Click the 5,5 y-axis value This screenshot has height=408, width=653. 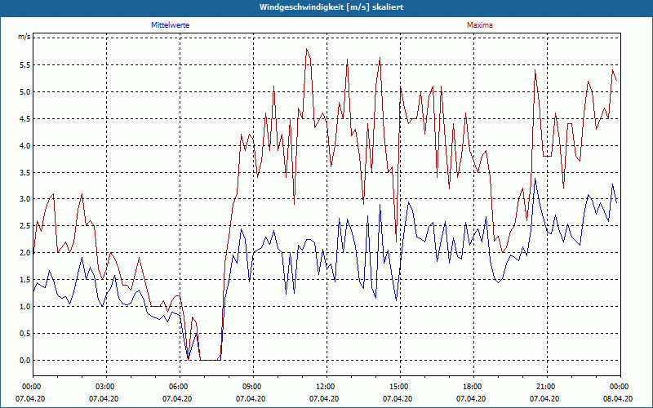[x=24, y=65]
